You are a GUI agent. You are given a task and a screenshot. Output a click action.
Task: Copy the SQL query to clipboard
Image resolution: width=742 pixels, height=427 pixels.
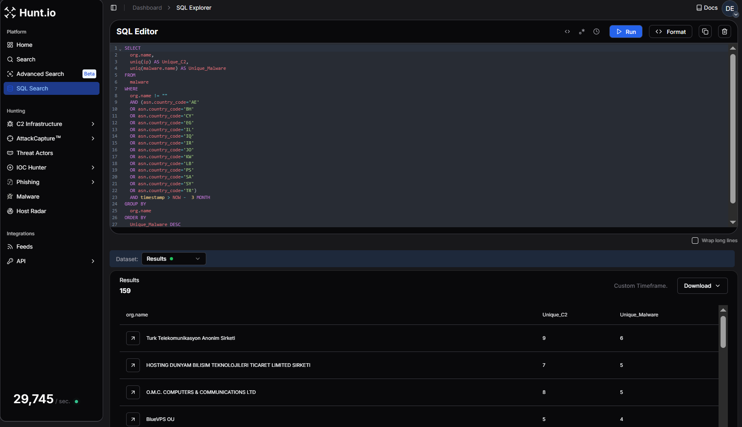click(x=705, y=31)
